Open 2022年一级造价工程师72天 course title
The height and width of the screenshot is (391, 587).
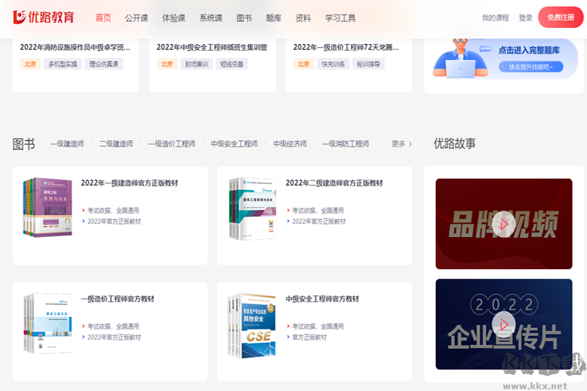pyautogui.click(x=346, y=48)
